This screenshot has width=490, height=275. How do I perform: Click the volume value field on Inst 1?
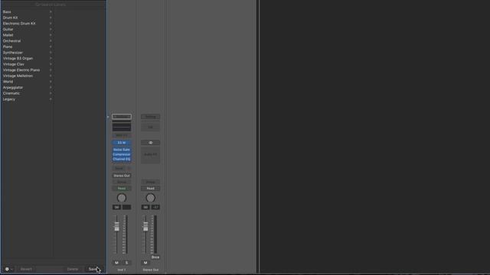pos(116,207)
